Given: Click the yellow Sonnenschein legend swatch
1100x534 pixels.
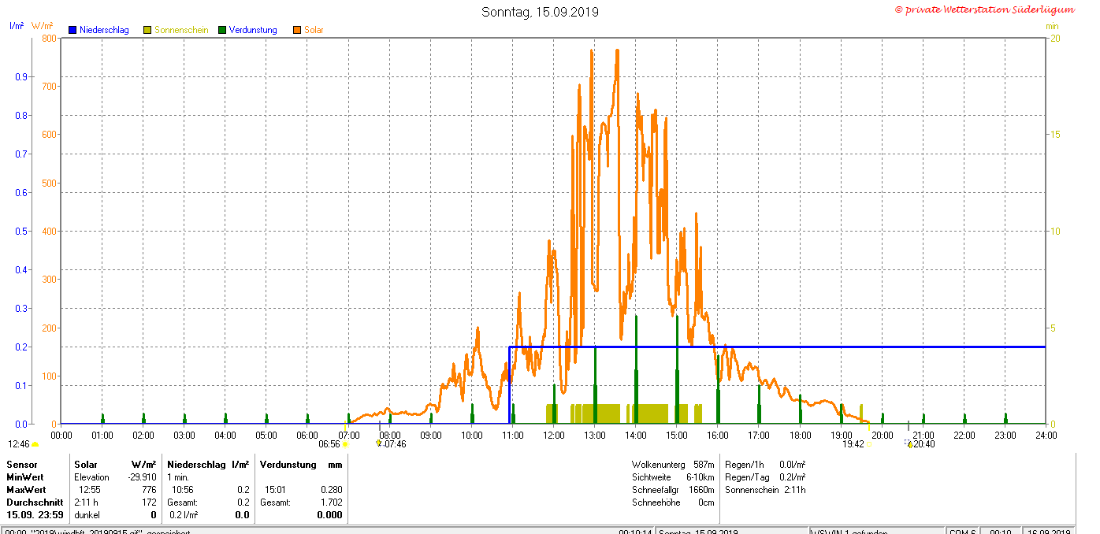Looking at the screenshot, I should [x=147, y=30].
